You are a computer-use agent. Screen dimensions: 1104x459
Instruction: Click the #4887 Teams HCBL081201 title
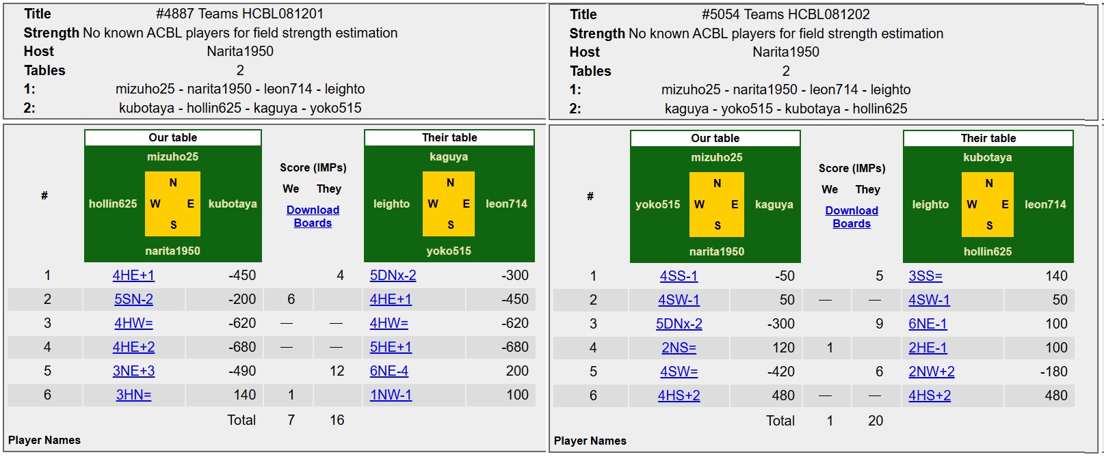pyautogui.click(x=239, y=14)
